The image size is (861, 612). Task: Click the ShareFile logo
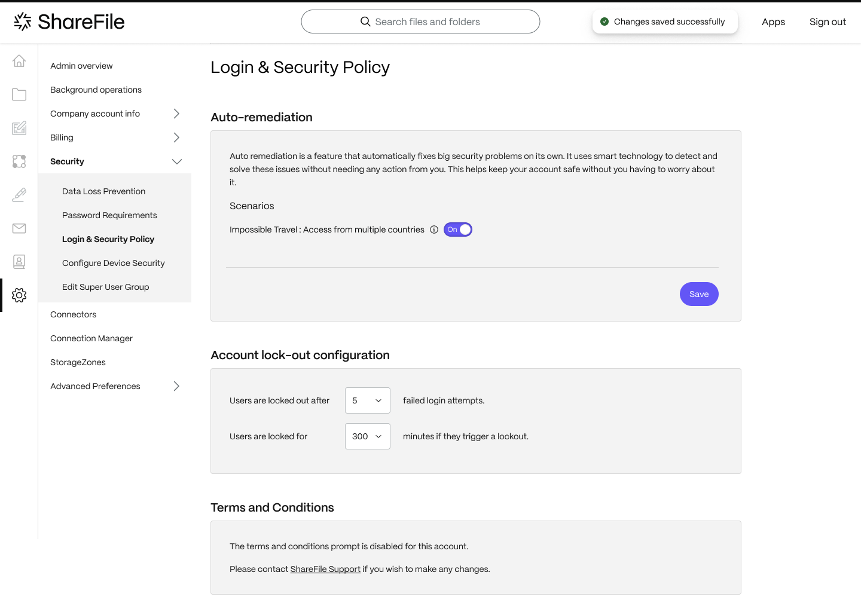coord(69,22)
